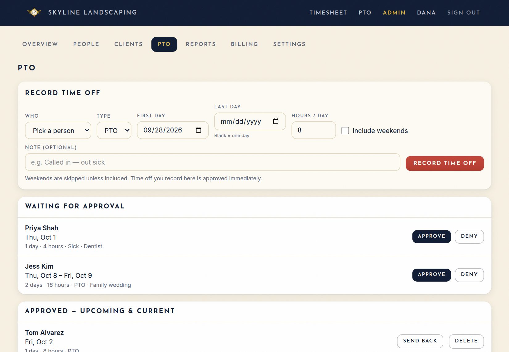Select the PTO admin tab pill
The image size is (509, 352).
[164, 44]
